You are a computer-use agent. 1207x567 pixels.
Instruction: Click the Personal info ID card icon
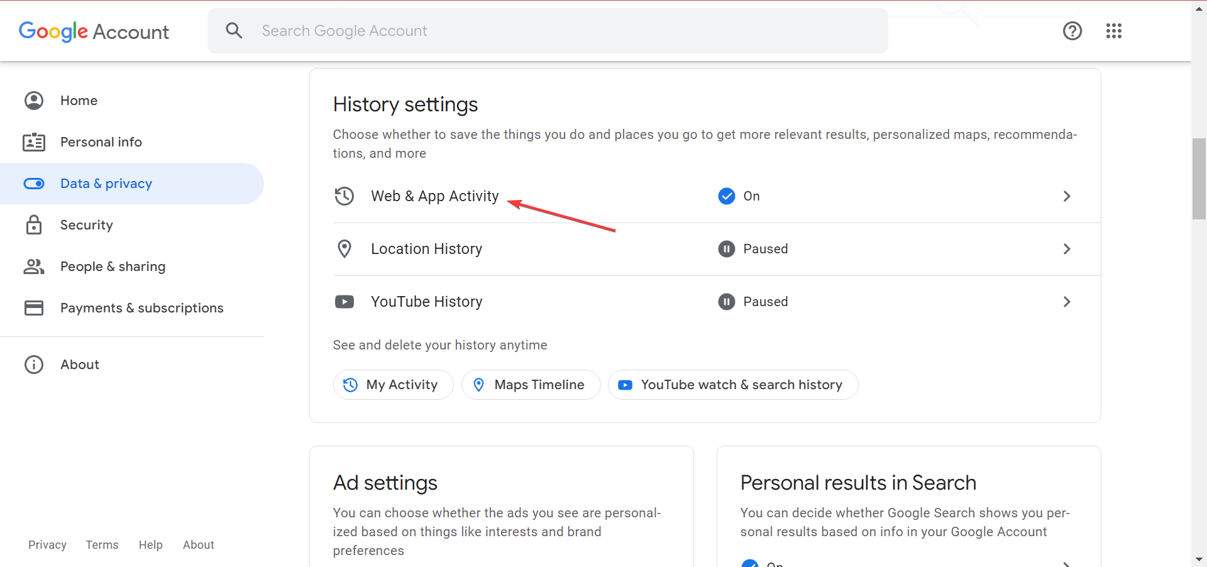point(34,142)
